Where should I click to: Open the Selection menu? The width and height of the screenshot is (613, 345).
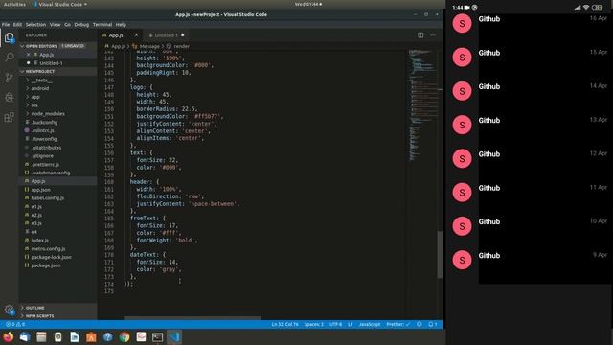(35, 25)
